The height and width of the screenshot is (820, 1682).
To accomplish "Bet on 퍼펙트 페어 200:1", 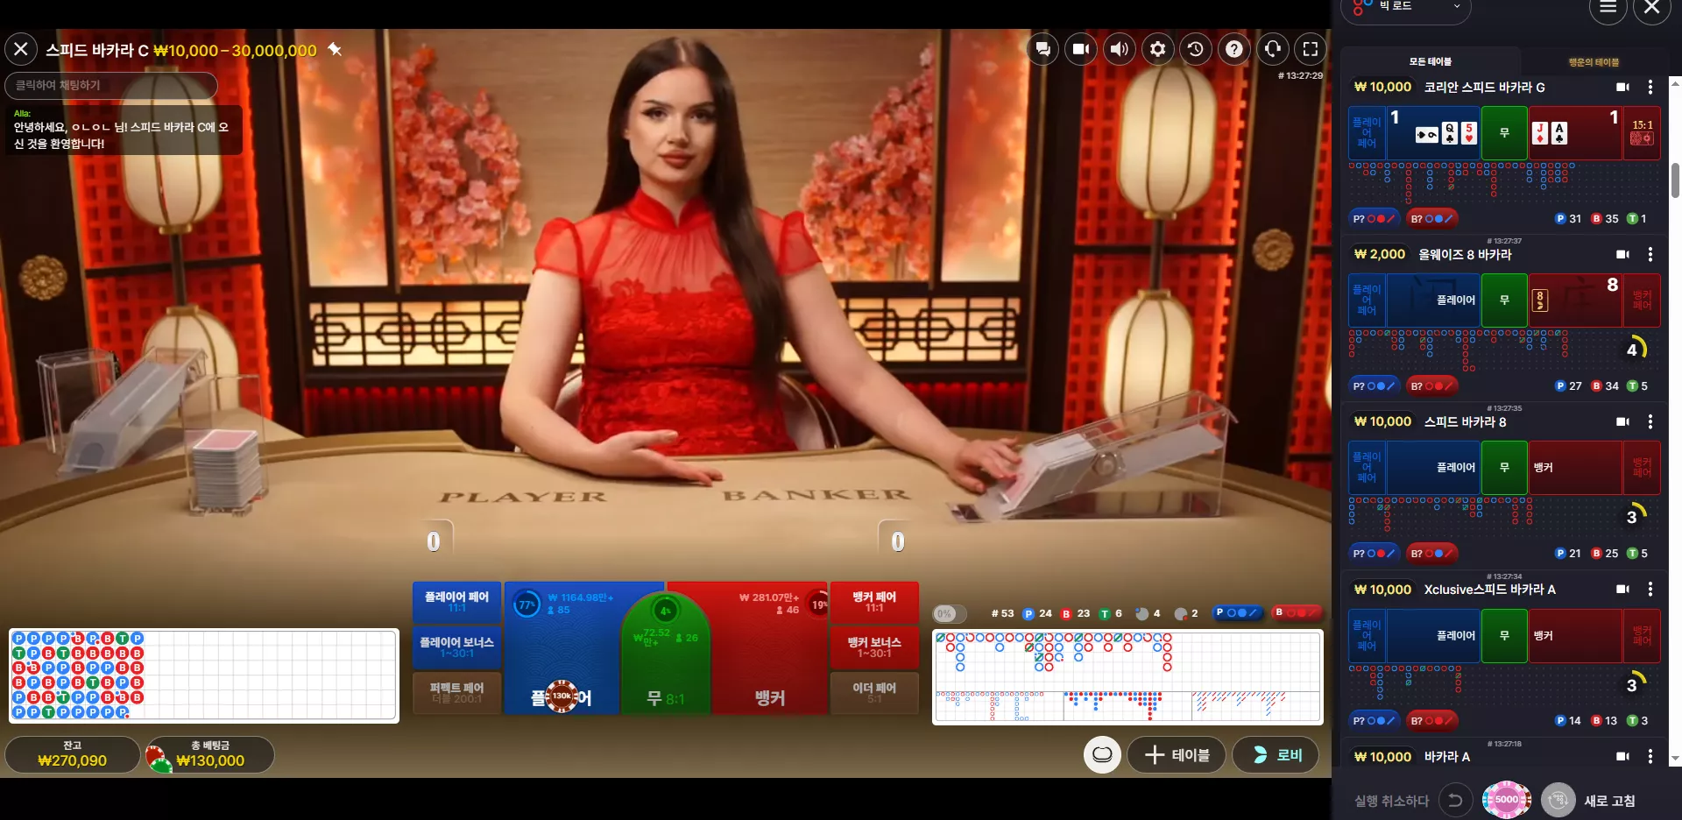I will click(456, 693).
